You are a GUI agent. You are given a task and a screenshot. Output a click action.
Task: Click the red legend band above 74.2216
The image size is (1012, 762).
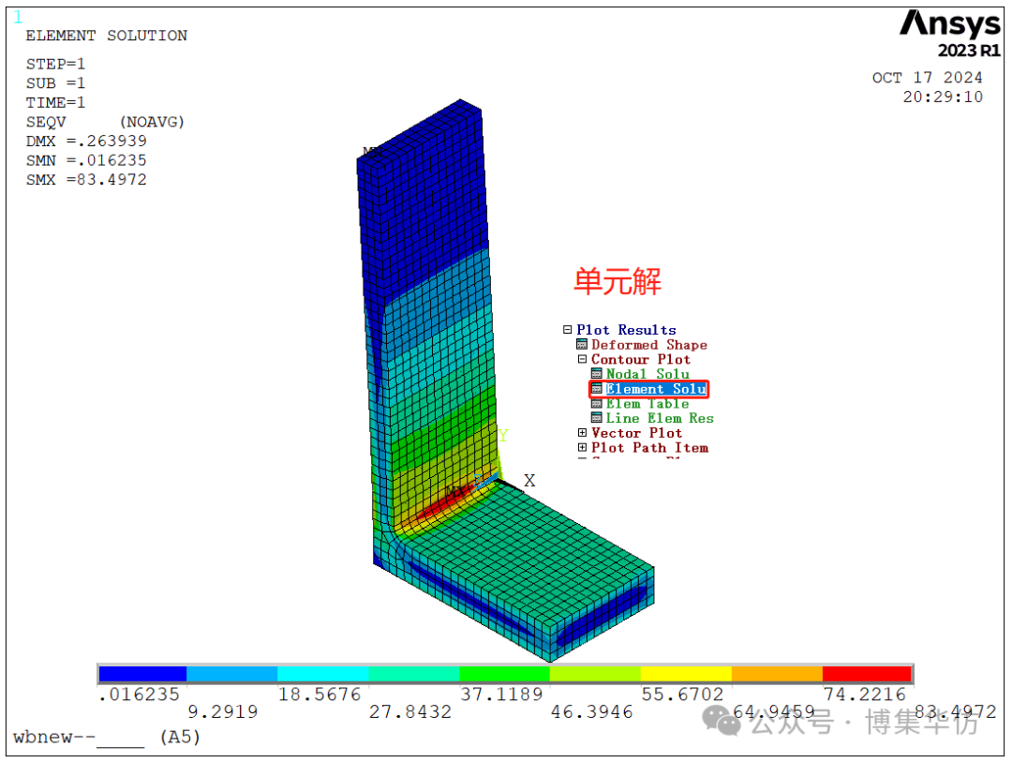tap(866, 674)
